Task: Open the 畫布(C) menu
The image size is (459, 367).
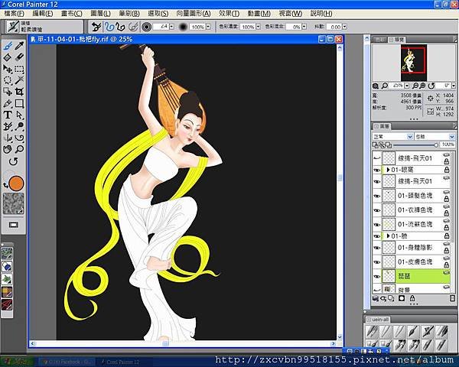Action: click(x=71, y=14)
